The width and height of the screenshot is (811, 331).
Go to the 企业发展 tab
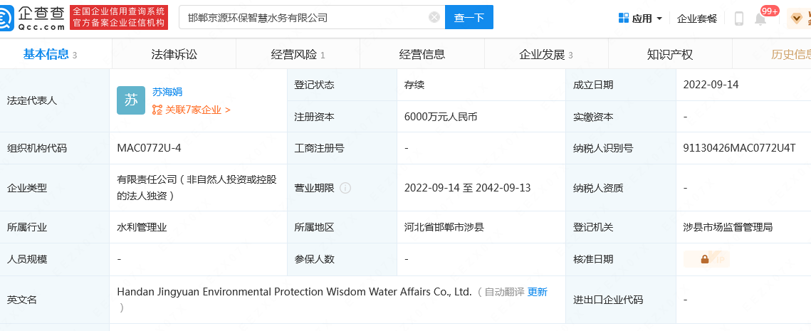pyautogui.click(x=546, y=54)
